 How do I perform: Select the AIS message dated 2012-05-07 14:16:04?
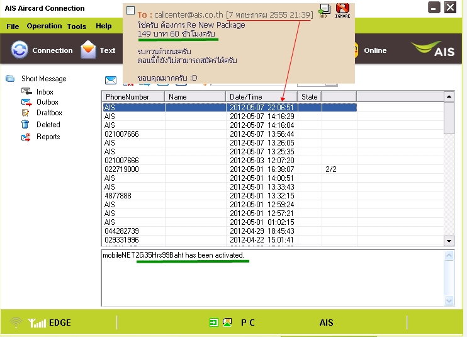click(229, 125)
